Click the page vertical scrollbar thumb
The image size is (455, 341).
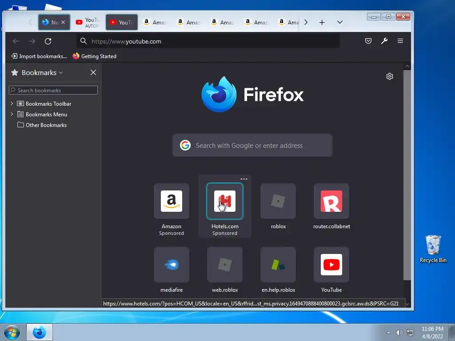[407, 175]
